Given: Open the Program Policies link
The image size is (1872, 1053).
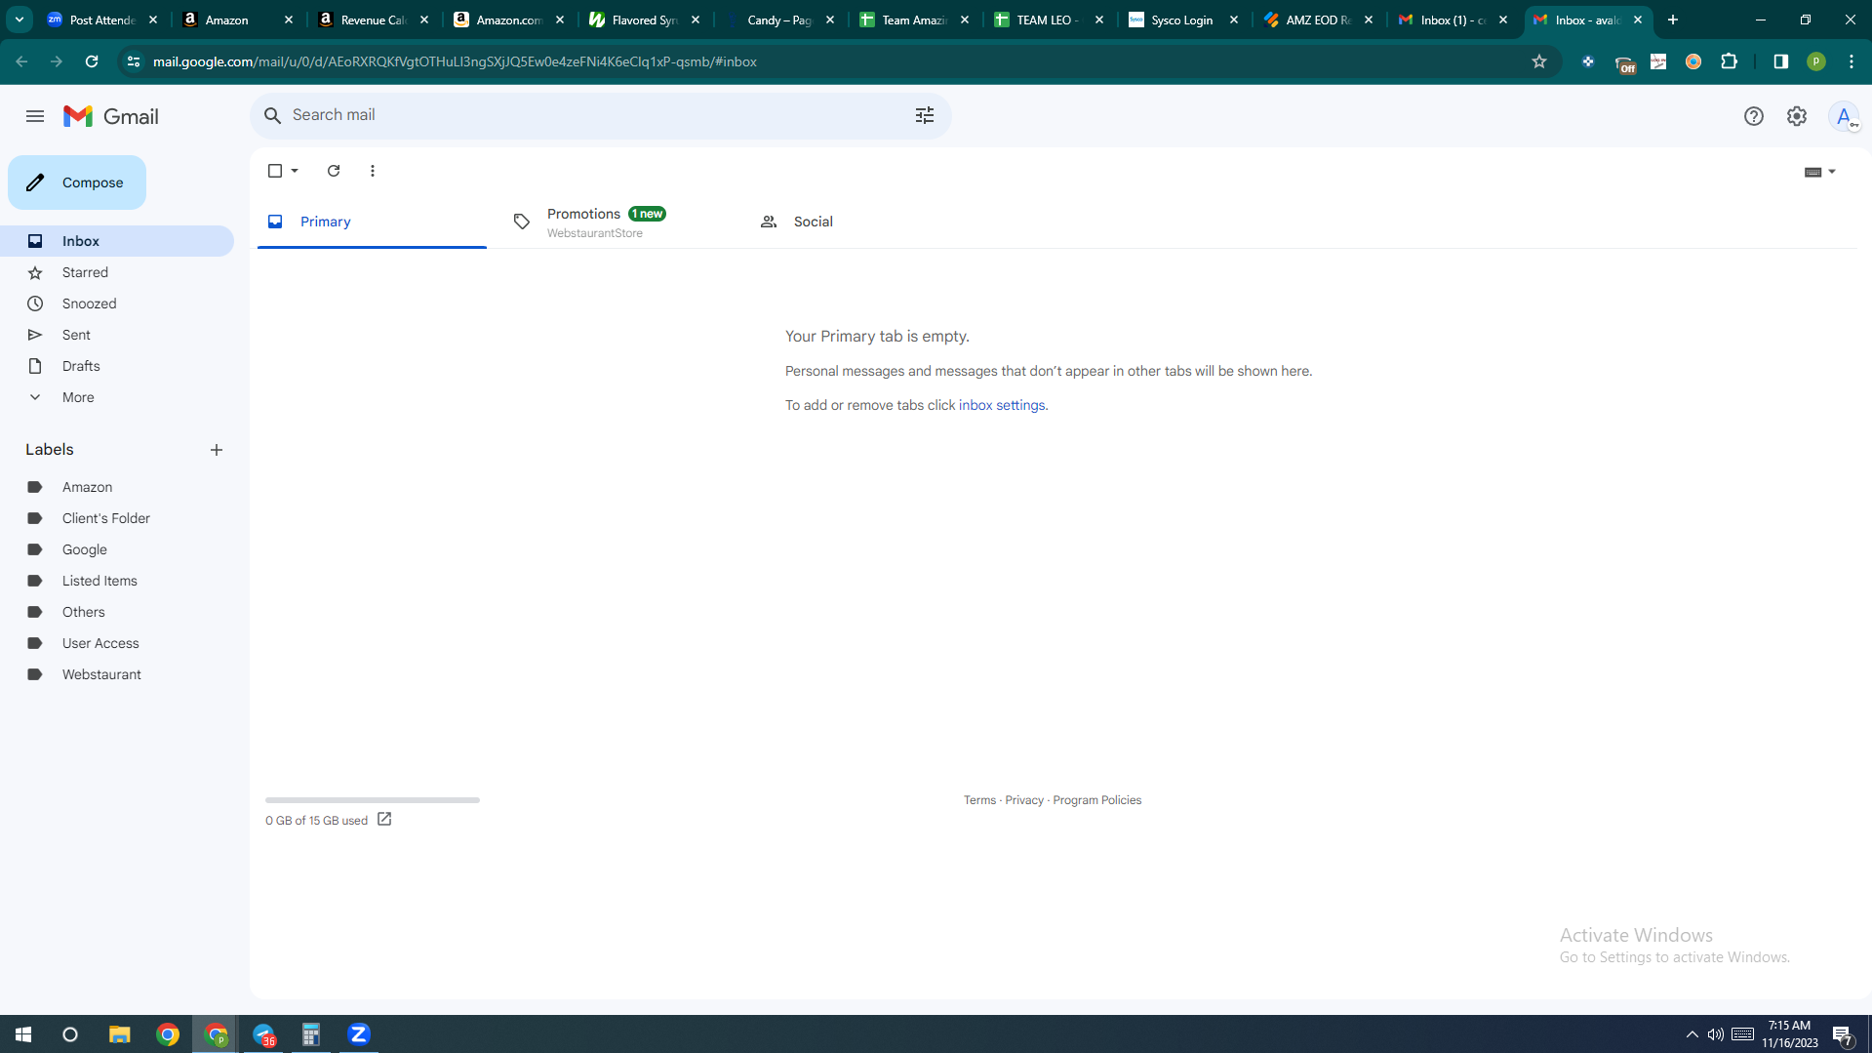Looking at the screenshot, I should coord(1096,800).
